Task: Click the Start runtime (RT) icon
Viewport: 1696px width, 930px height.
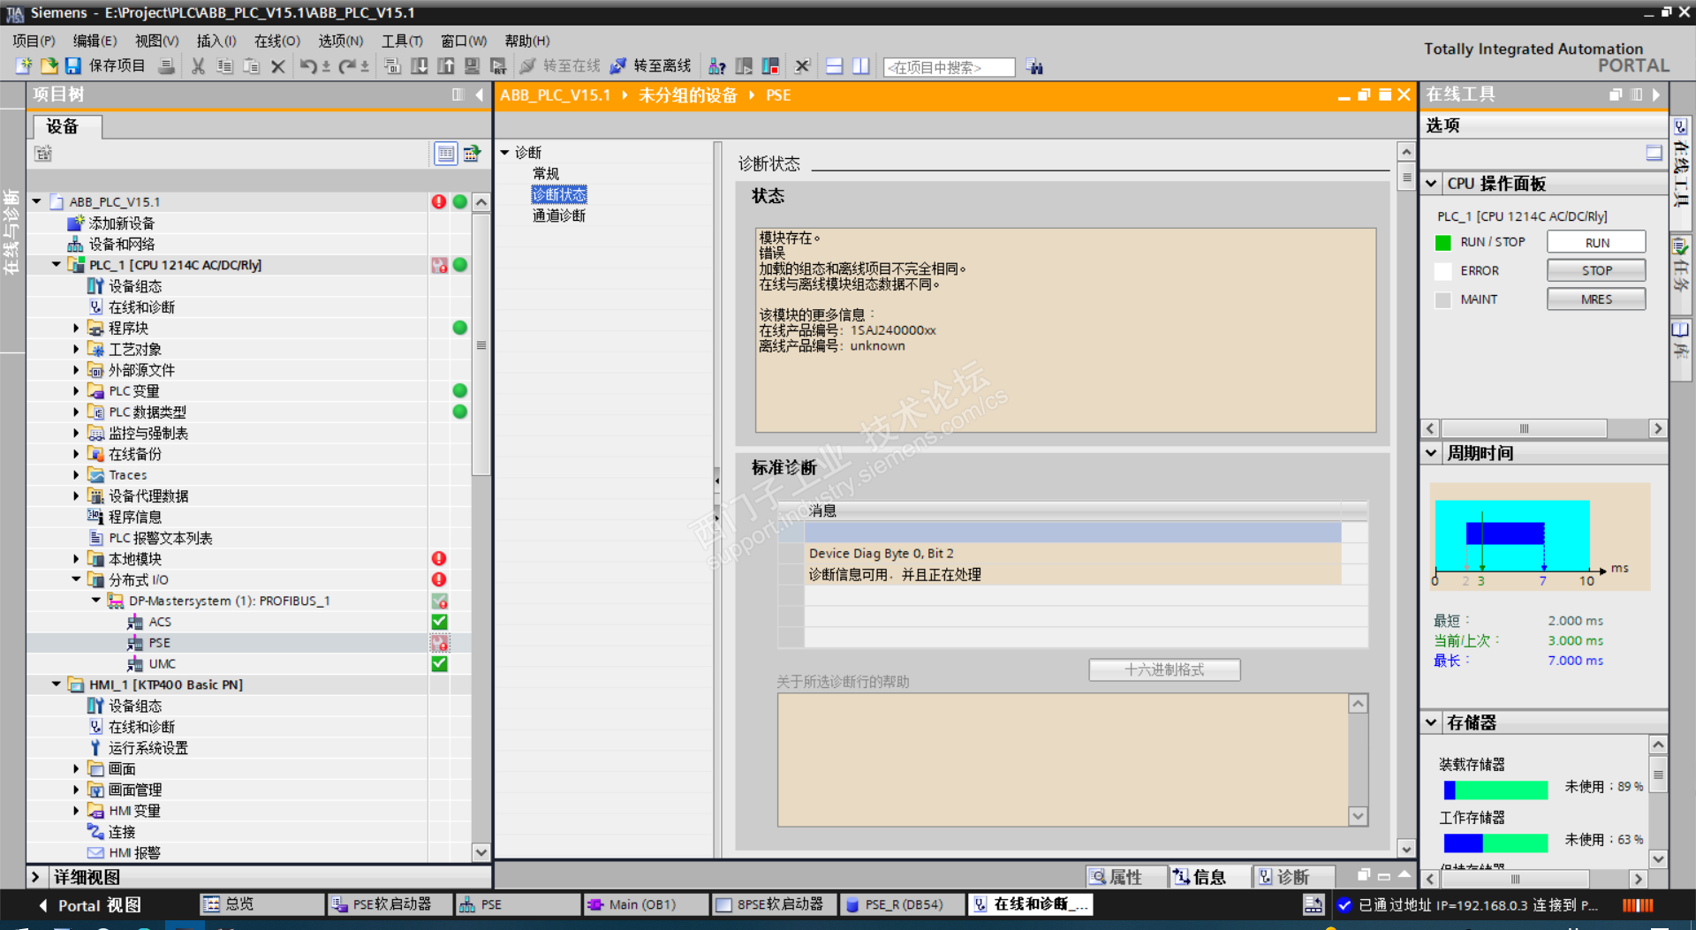Action: click(498, 66)
